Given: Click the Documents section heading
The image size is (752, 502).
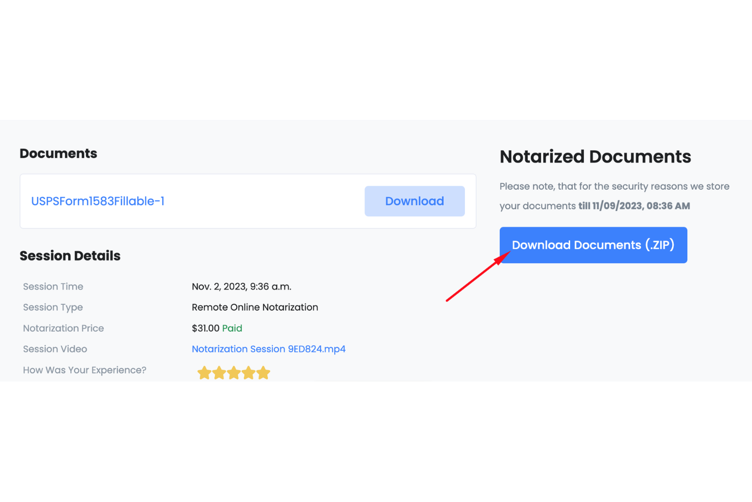Looking at the screenshot, I should click(x=58, y=153).
